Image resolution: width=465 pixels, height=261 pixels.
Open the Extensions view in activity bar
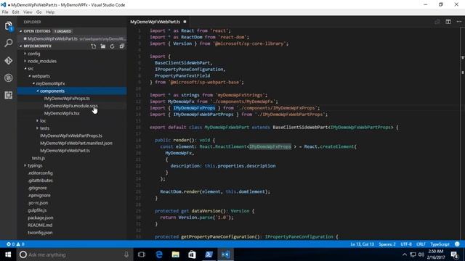9,95
